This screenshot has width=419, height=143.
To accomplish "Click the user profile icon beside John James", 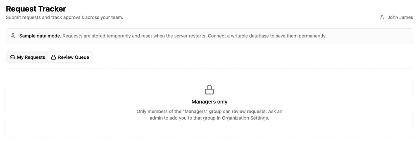I will (x=382, y=17).
